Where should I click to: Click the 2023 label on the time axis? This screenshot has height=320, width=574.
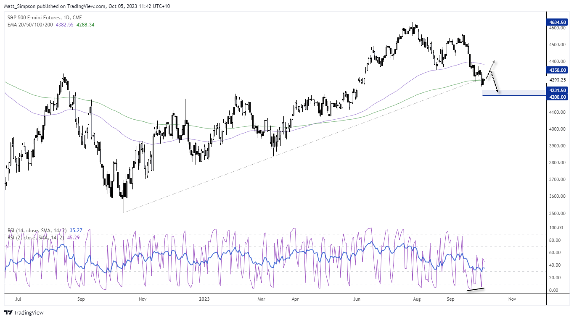coord(204,299)
